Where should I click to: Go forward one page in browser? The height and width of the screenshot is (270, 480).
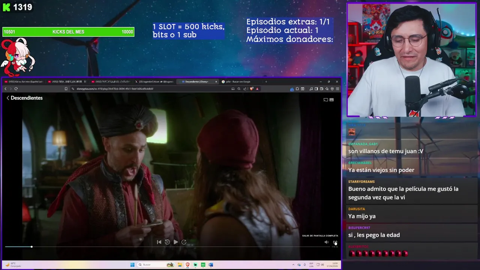(x=10, y=89)
